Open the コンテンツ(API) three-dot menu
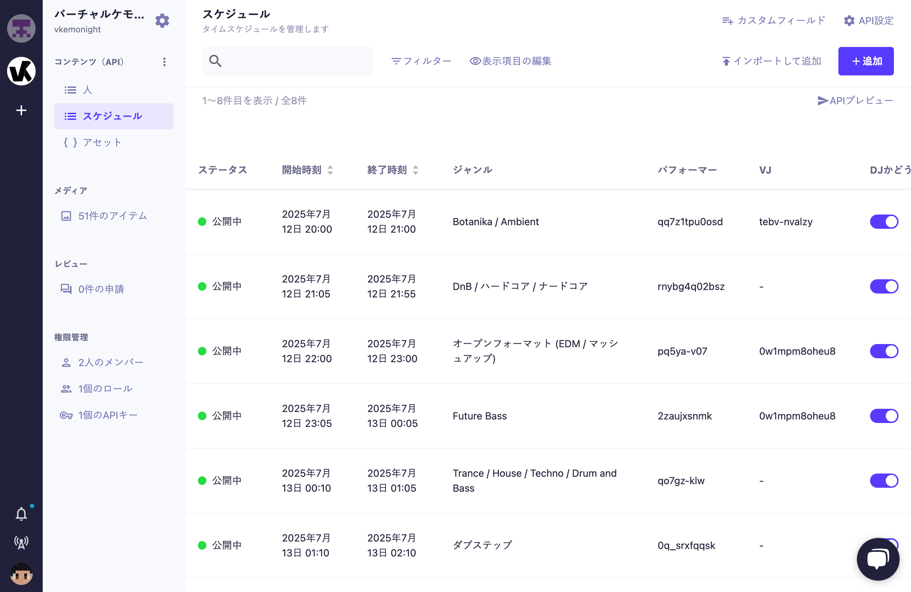This screenshot has height=592, width=911. click(164, 62)
